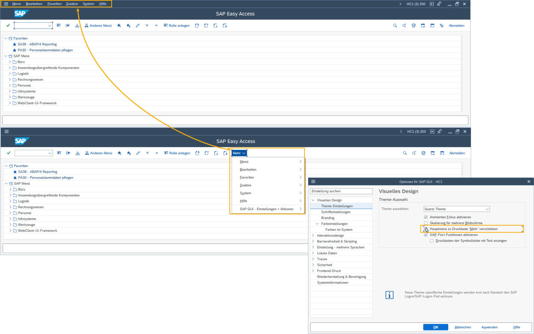Open the hamburger menu icon top-left
This screenshot has width=534, height=334.
pyautogui.click(x=6, y=4)
